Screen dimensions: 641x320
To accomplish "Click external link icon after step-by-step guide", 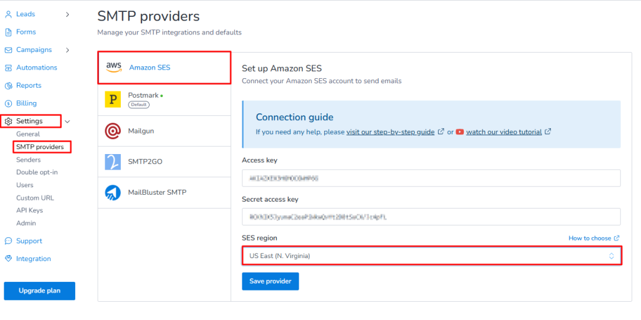I will (x=441, y=132).
